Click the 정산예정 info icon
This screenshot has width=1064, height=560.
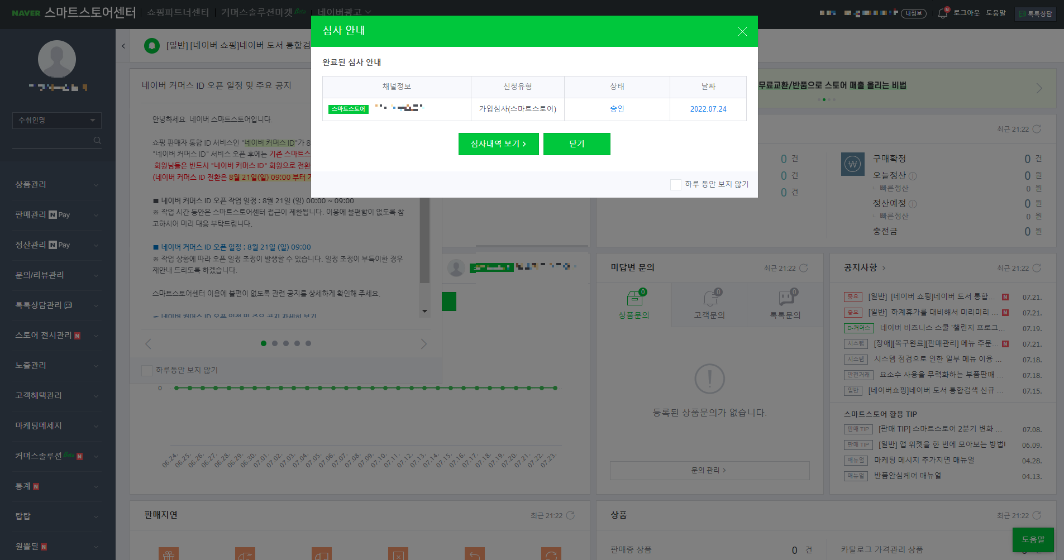coord(913,204)
